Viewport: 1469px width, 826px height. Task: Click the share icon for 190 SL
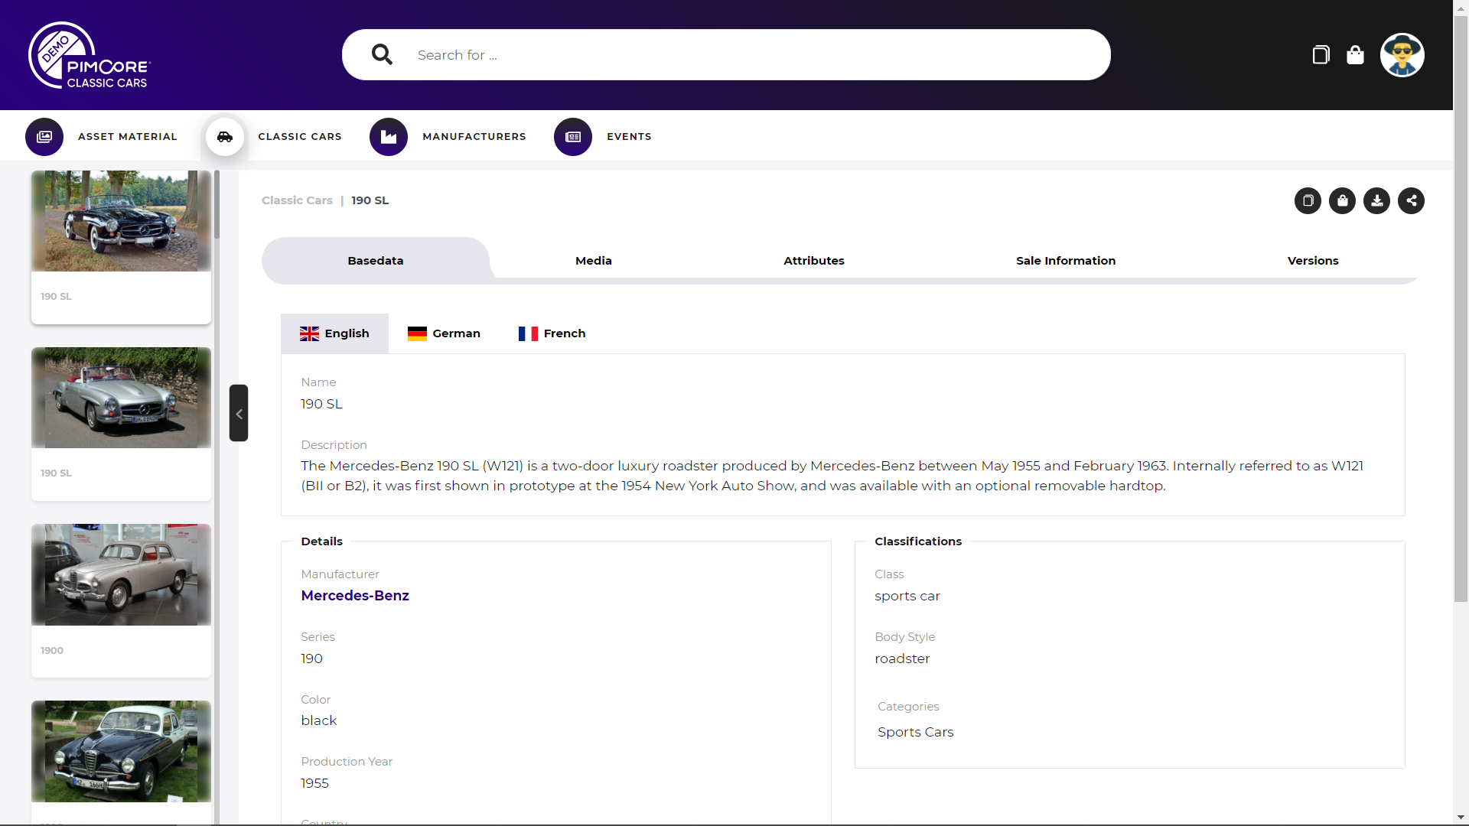coord(1411,200)
